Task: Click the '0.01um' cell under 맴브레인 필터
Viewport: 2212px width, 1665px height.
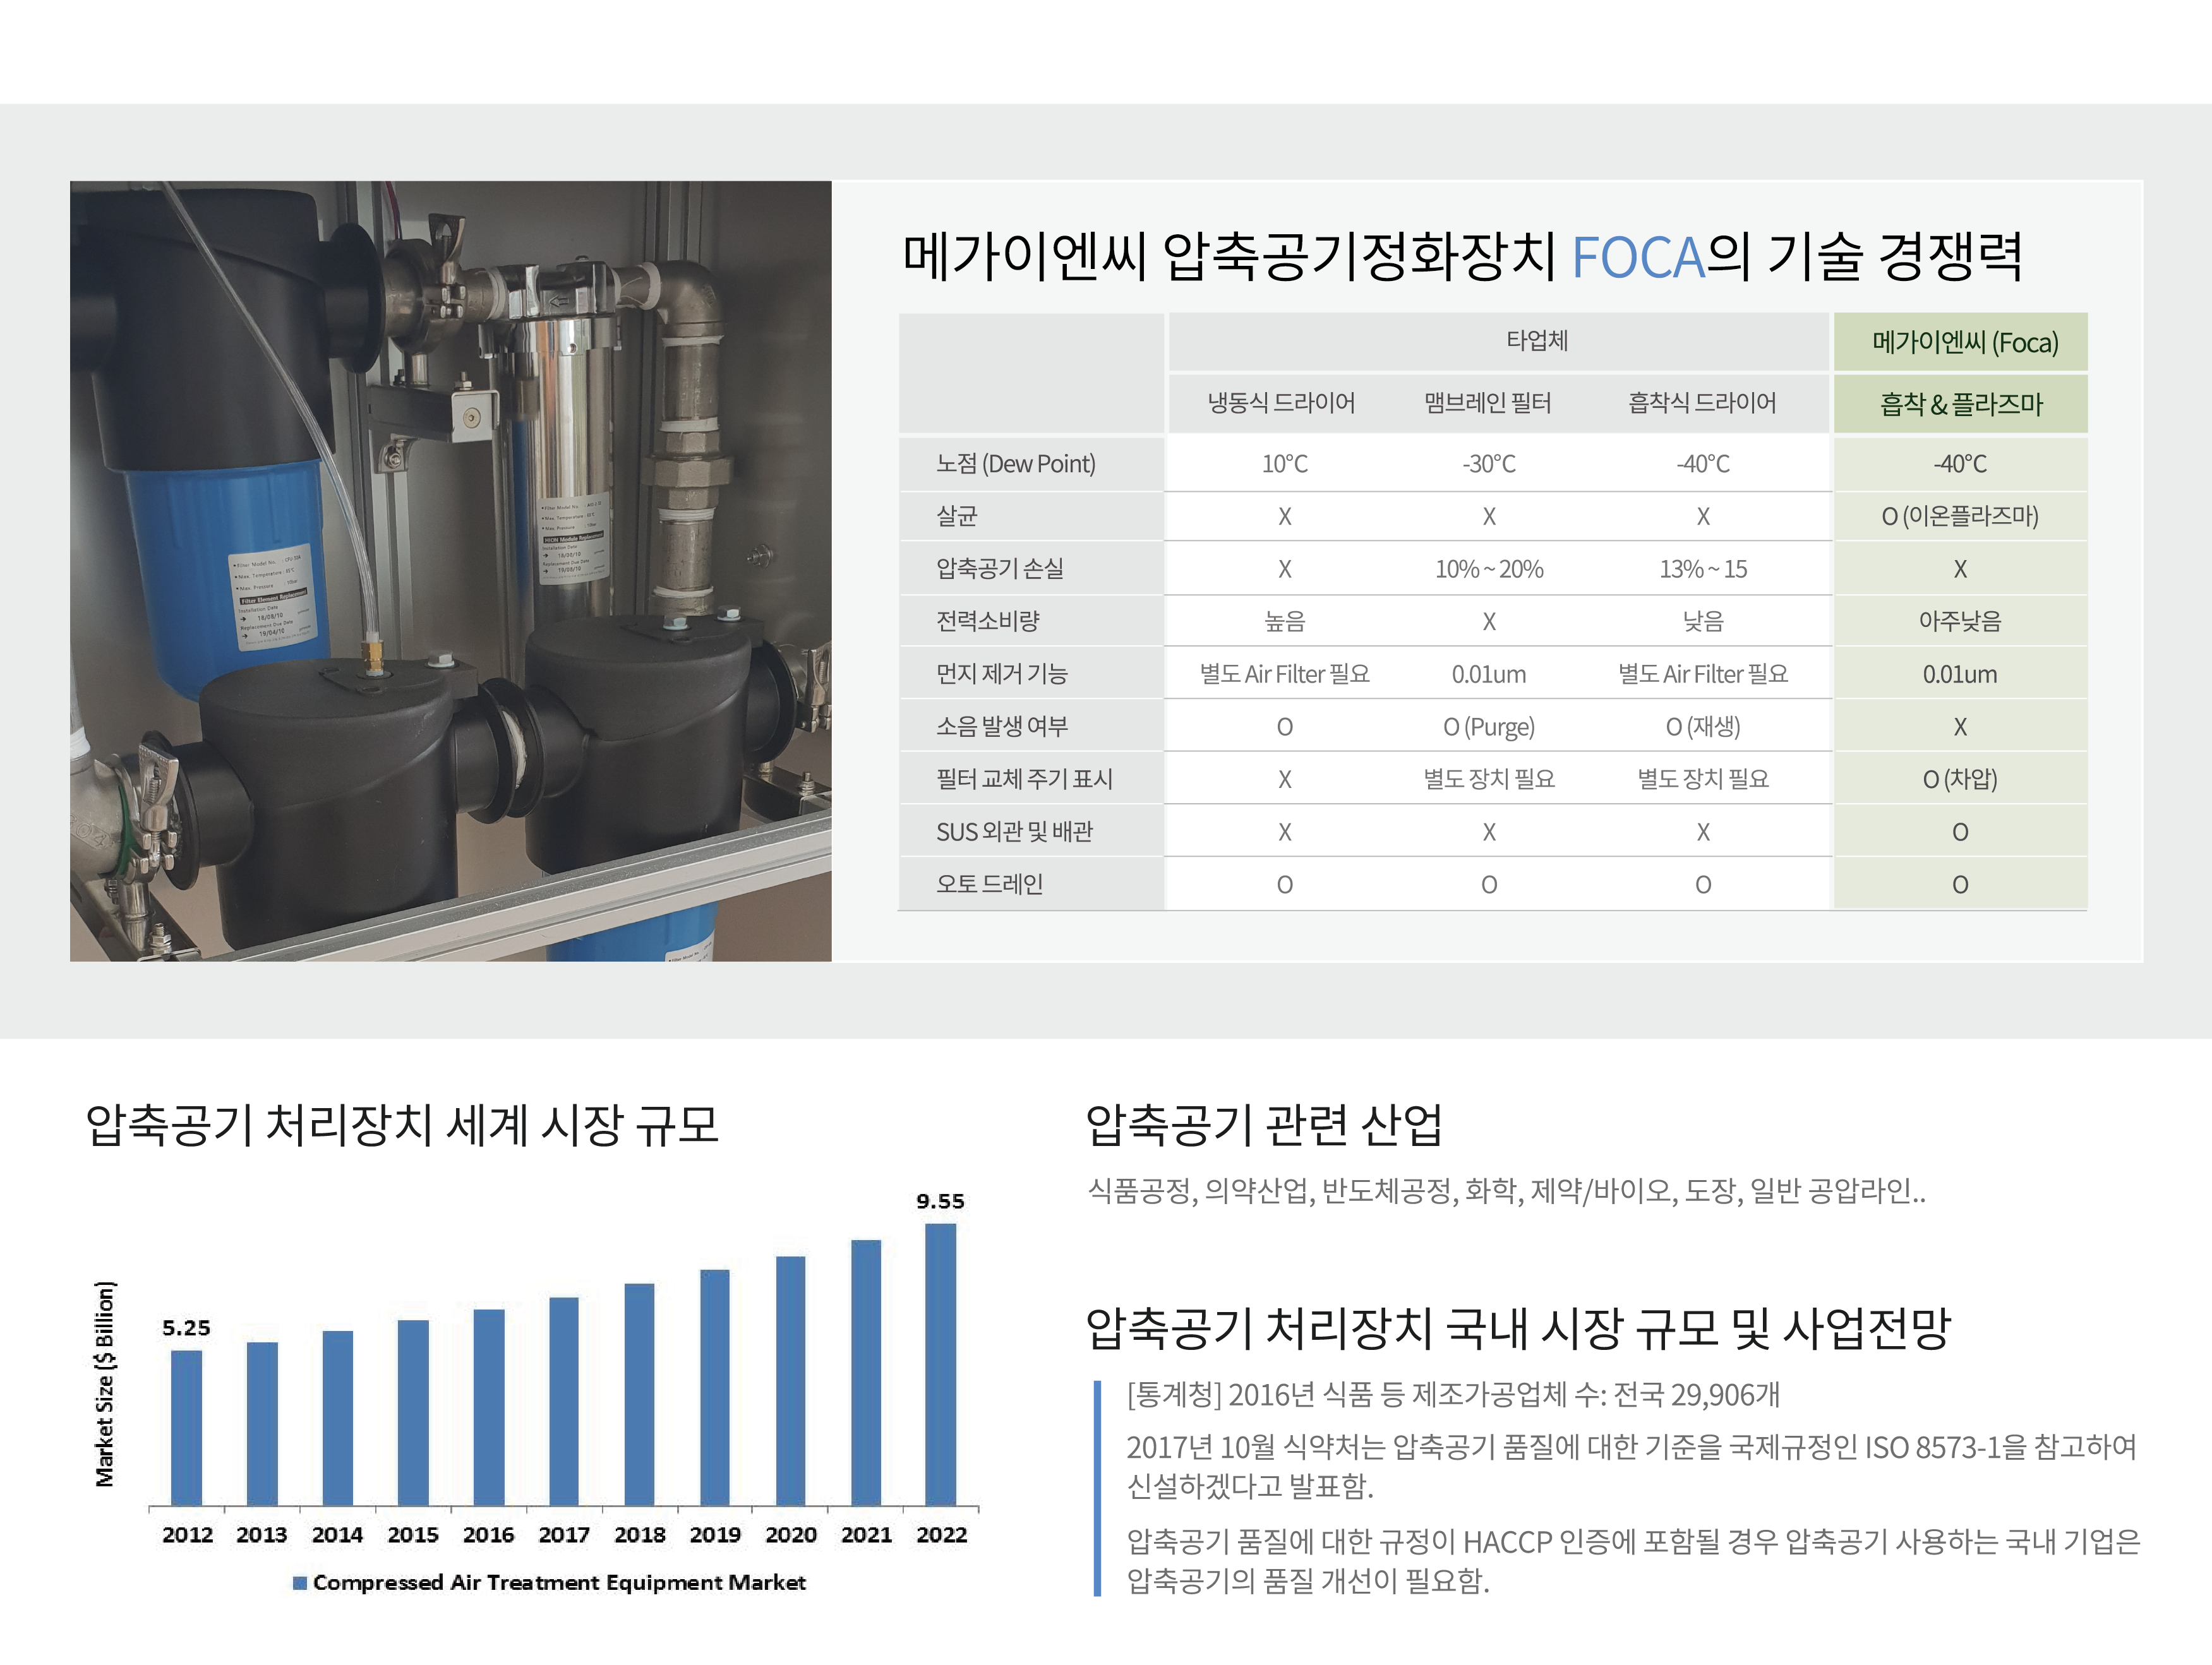Action: point(1488,674)
